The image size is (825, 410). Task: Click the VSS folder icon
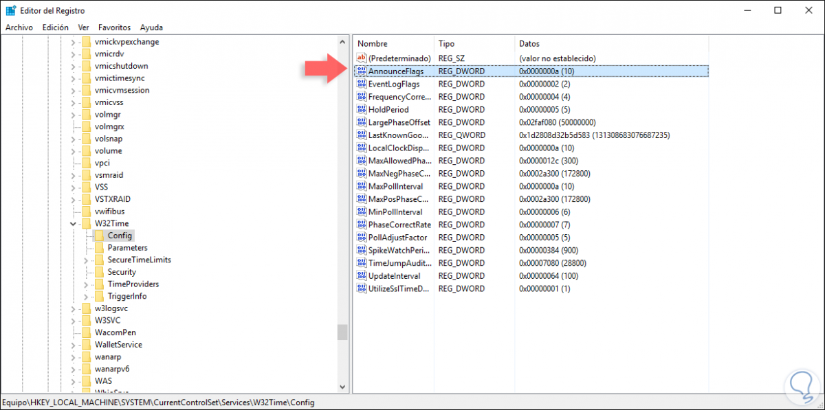[86, 187]
